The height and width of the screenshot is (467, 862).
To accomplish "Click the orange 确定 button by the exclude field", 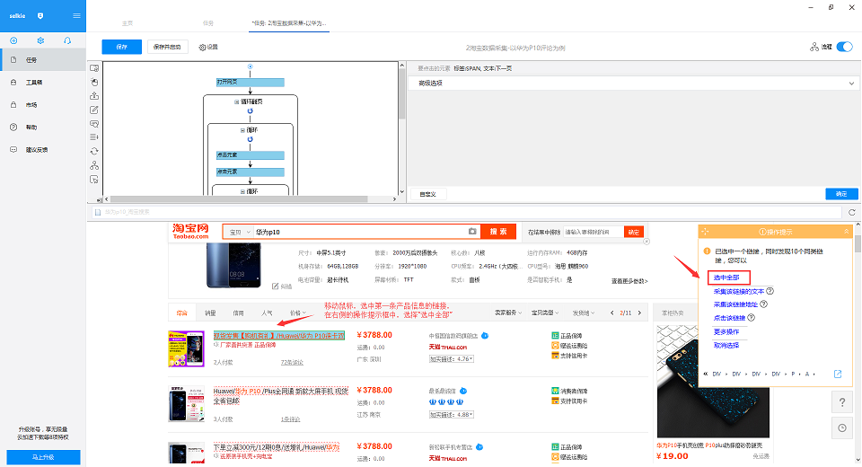I will click(634, 232).
